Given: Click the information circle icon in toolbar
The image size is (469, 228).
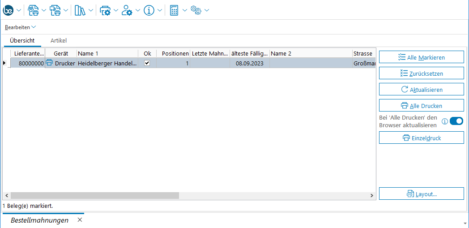Looking at the screenshot, I should pyautogui.click(x=149, y=10).
